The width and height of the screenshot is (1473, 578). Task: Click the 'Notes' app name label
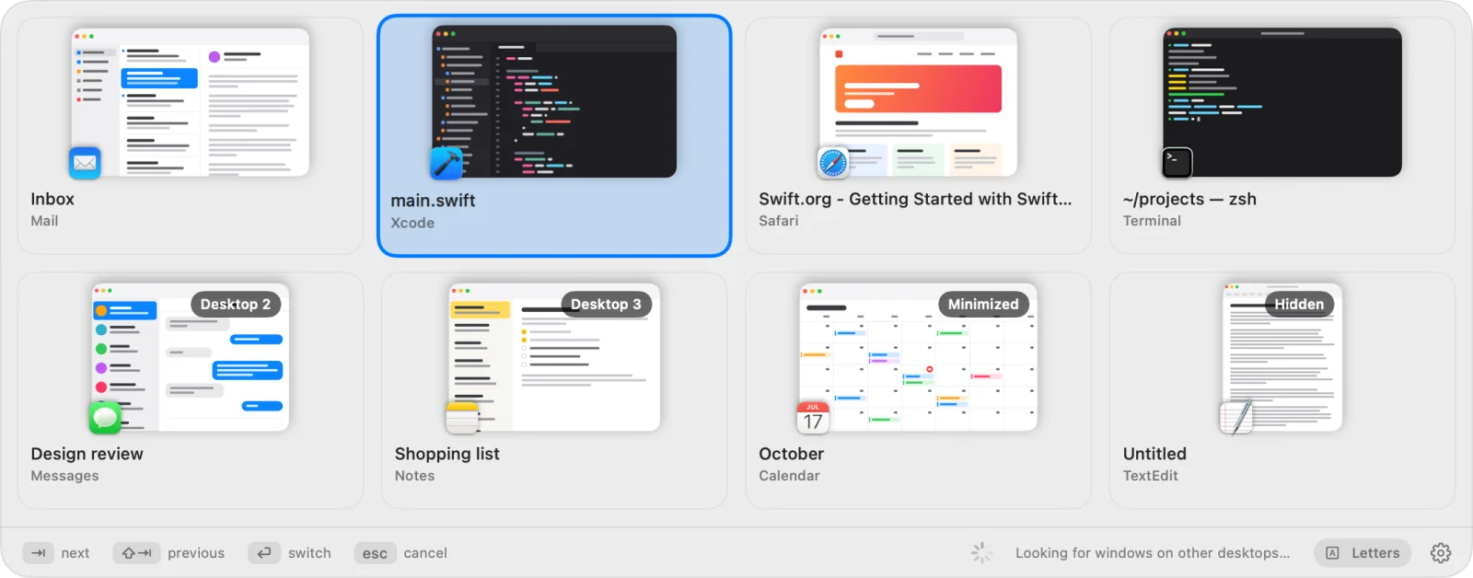pos(414,476)
